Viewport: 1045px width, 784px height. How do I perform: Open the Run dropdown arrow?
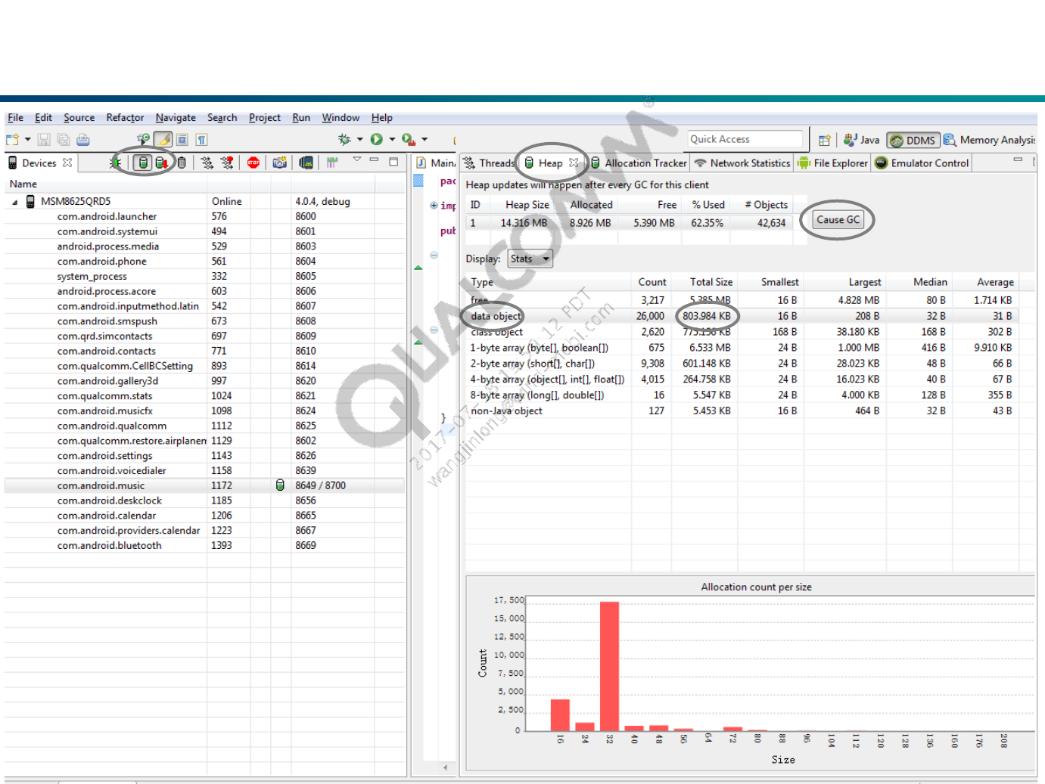[392, 140]
